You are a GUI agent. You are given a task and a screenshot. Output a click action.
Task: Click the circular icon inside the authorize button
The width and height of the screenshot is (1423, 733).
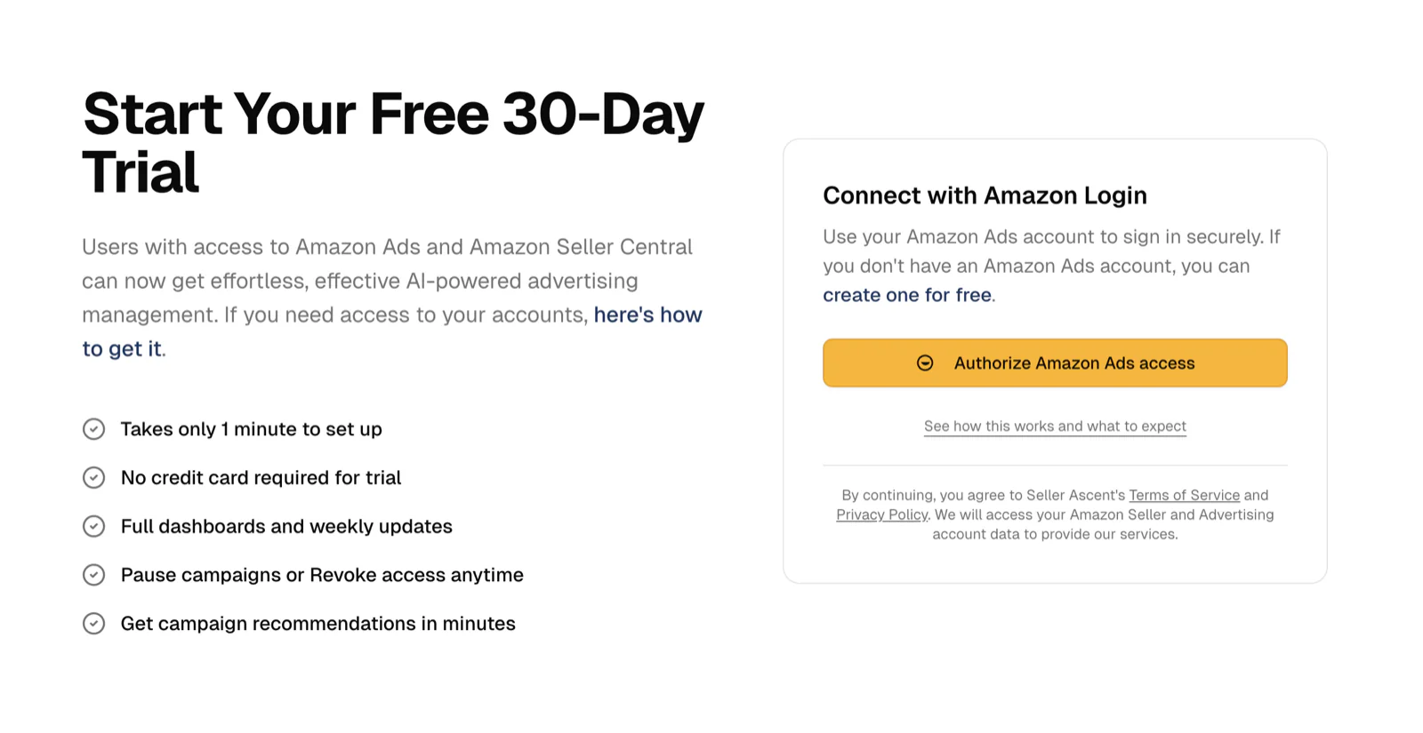coord(925,363)
